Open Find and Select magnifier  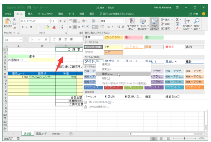[197, 24]
